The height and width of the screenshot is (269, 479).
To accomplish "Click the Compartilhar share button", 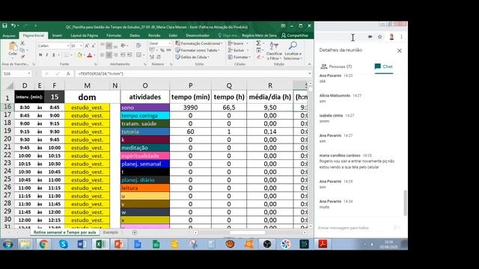I will [x=295, y=35].
